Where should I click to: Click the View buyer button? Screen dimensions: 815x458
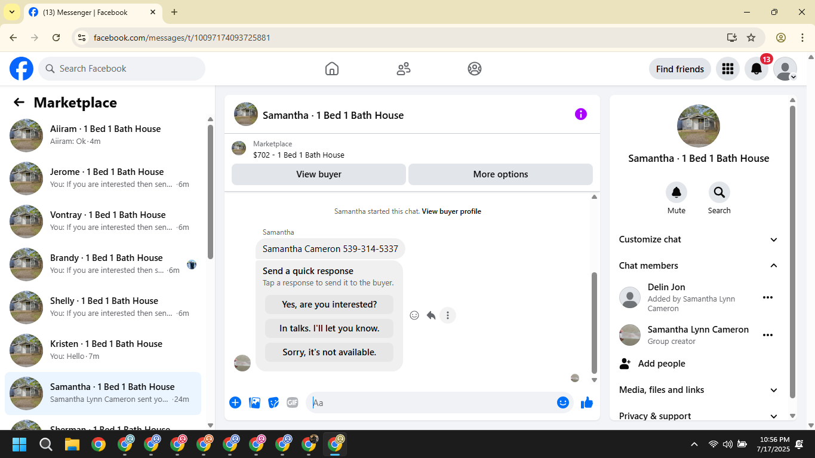tap(319, 174)
